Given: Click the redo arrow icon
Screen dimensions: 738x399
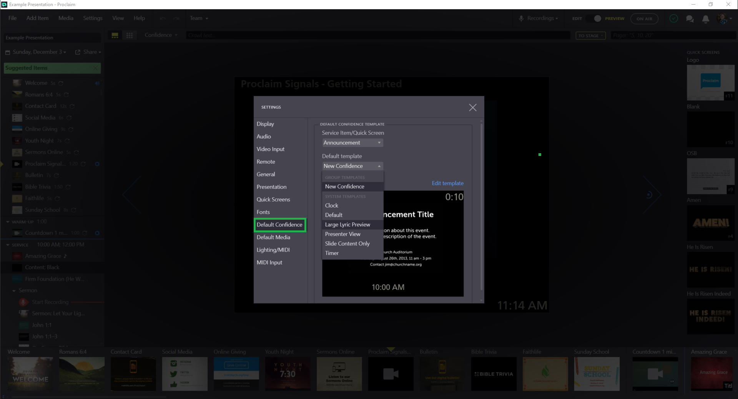Looking at the screenshot, I should coord(176,18).
